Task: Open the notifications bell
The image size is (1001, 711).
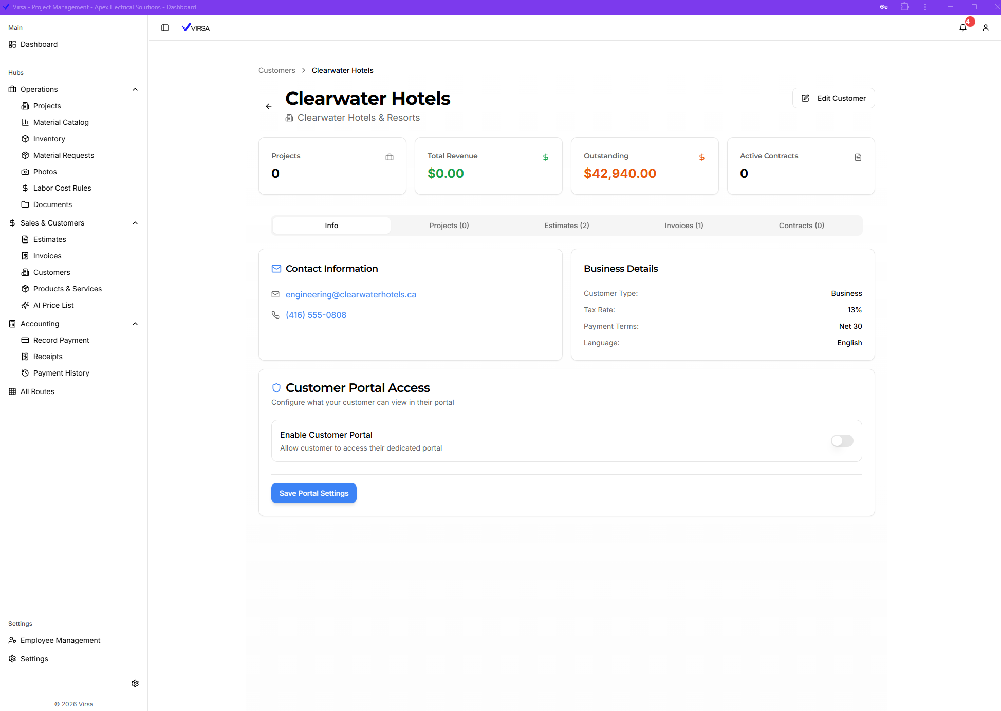Action: pyautogui.click(x=963, y=28)
